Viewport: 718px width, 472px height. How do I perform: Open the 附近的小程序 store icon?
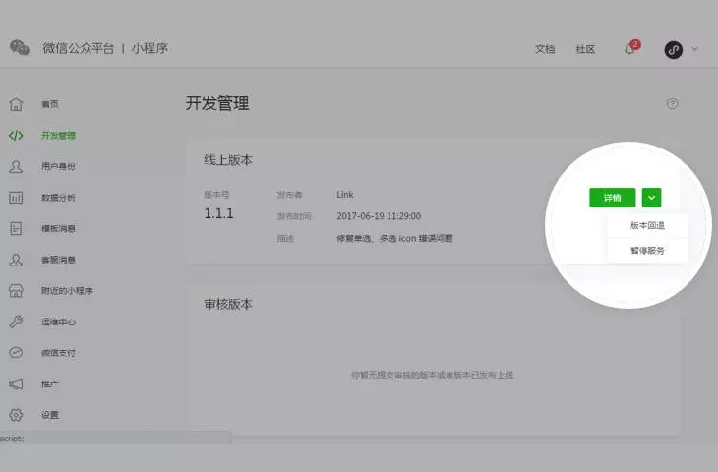(16, 291)
